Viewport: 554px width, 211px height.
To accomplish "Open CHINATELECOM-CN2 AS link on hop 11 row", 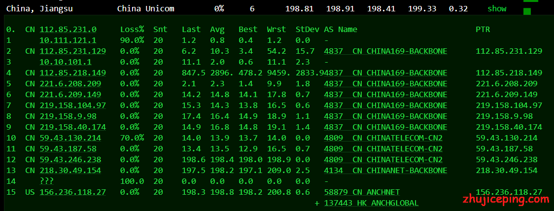I will click(383, 149).
